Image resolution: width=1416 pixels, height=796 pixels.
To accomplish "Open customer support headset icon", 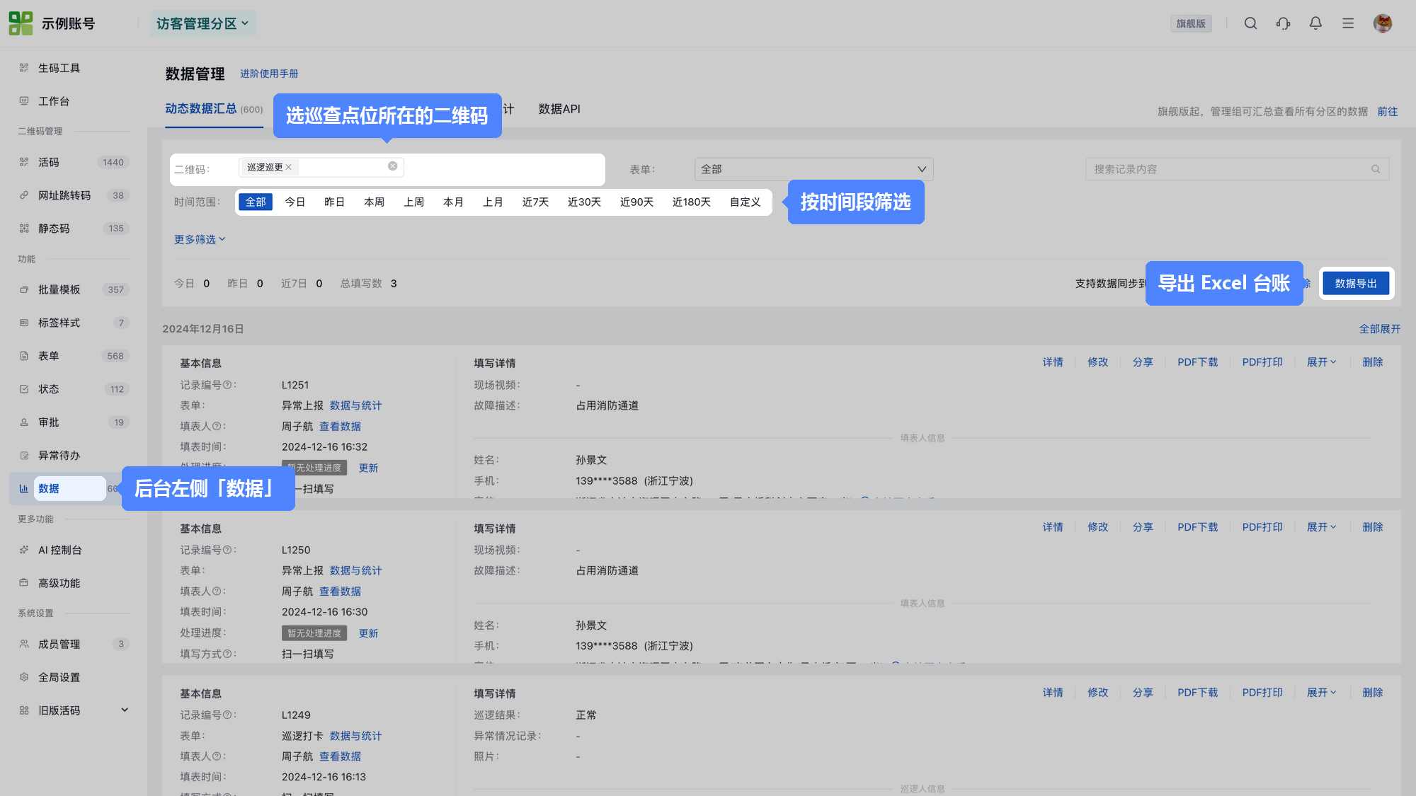I will 1283,23.
